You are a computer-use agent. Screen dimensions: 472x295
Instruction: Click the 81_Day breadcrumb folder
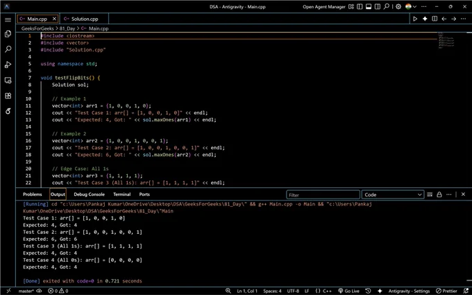67,28
